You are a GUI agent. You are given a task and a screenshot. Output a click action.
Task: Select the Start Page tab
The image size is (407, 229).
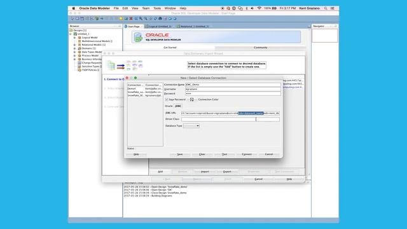(x=134, y=27)
